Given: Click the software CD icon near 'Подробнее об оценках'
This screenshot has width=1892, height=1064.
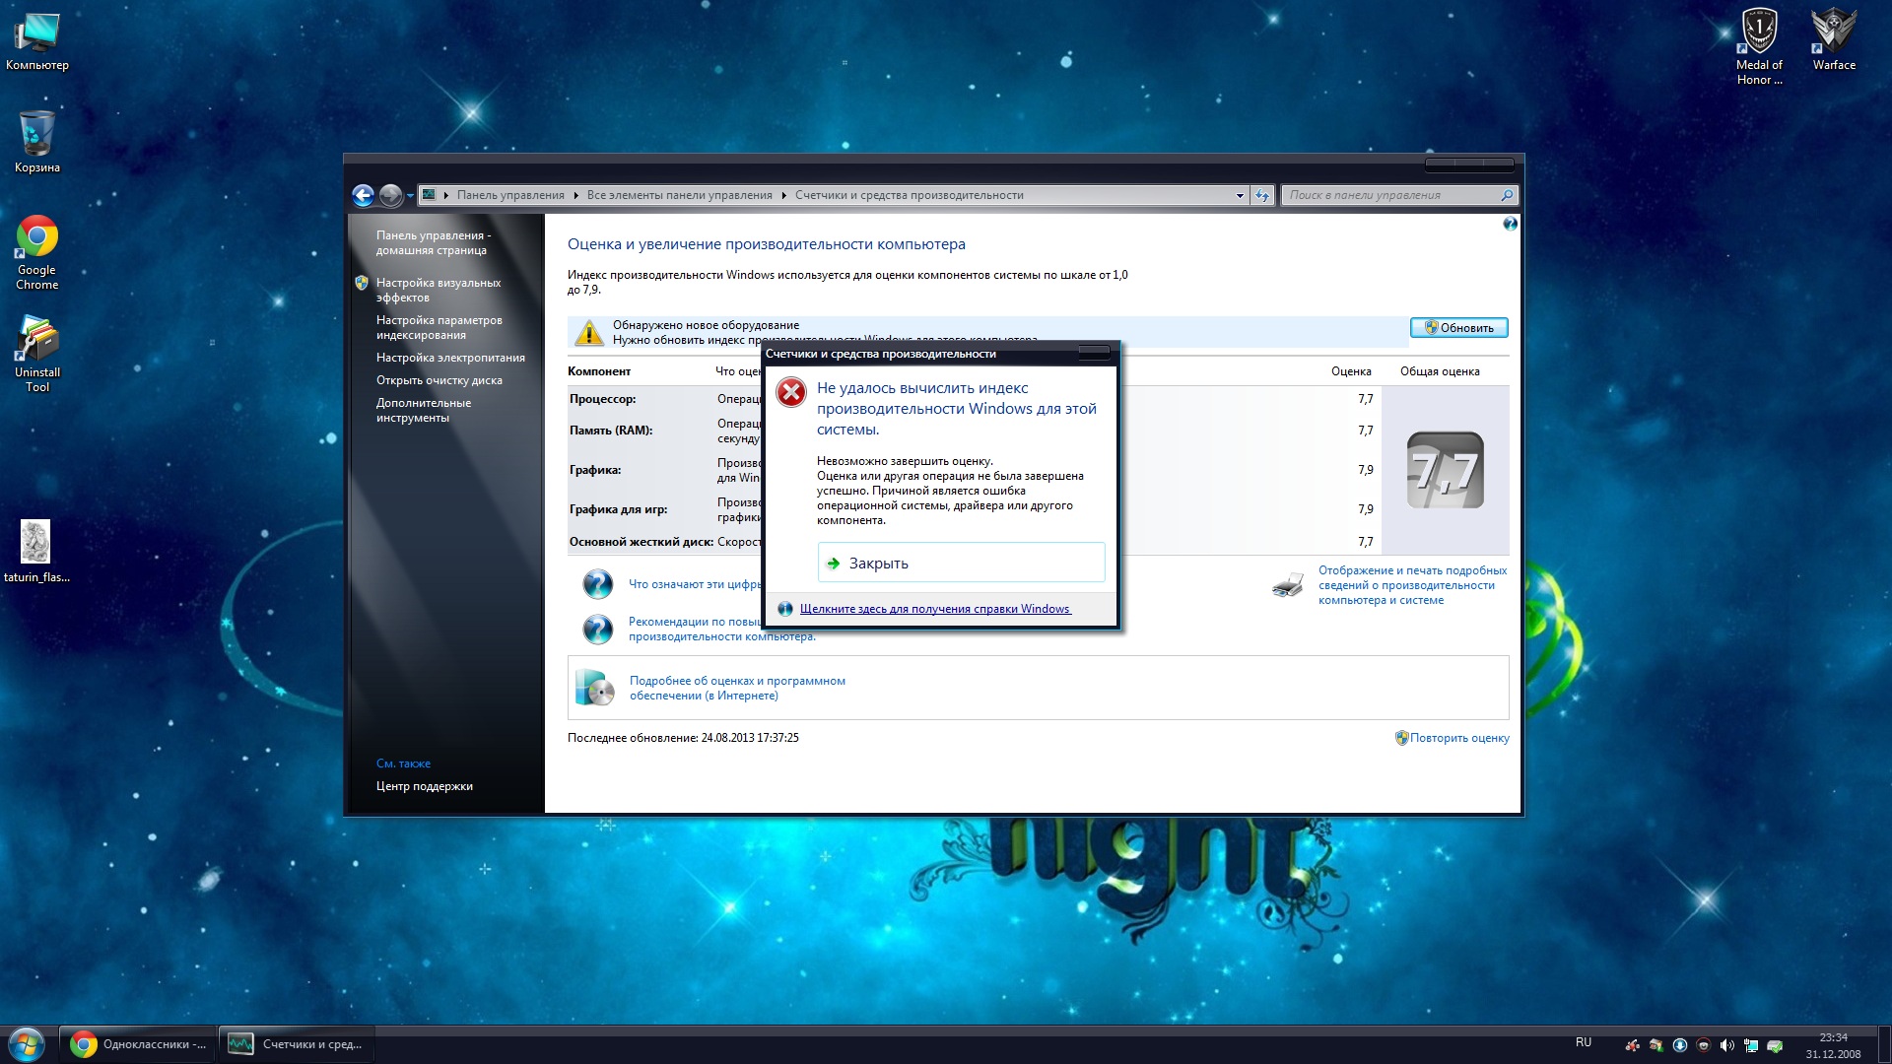Looking at the screenshot, I should tap(594, 688).
